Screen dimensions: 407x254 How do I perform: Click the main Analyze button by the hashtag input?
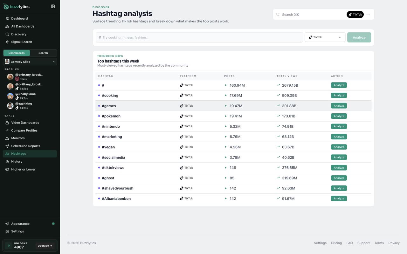point(359,37)
